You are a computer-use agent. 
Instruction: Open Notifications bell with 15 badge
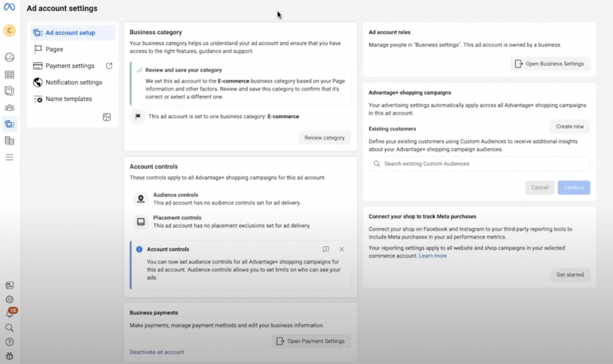pos(10,313)
